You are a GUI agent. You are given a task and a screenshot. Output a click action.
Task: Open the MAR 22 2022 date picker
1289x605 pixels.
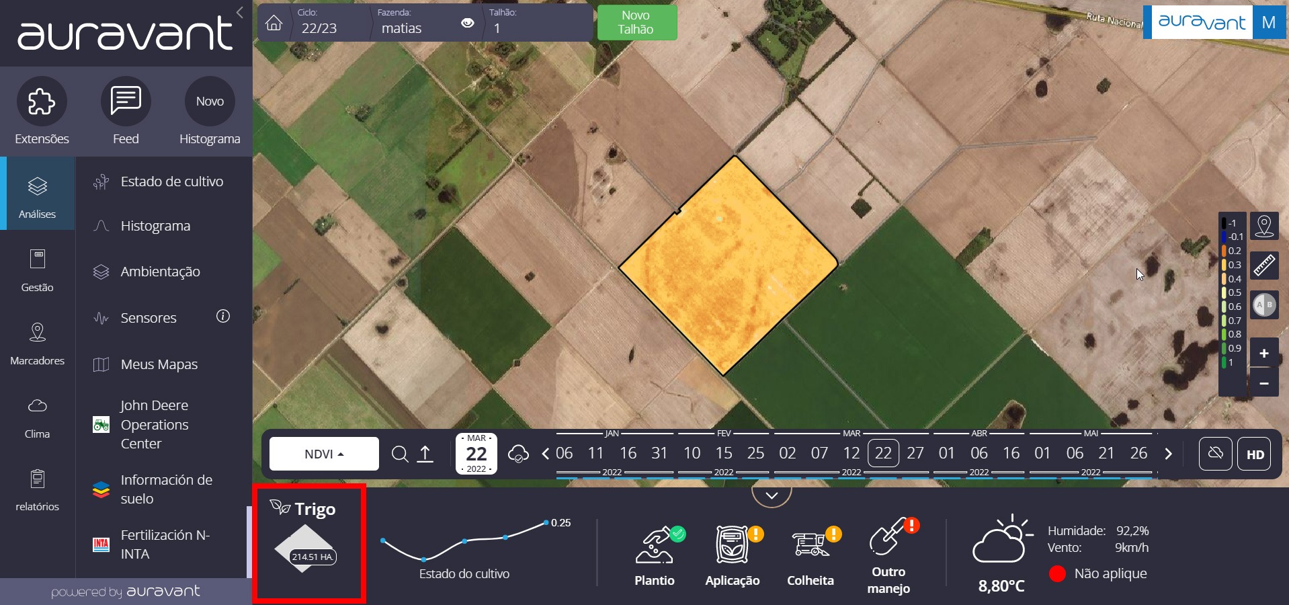(476, 454)
